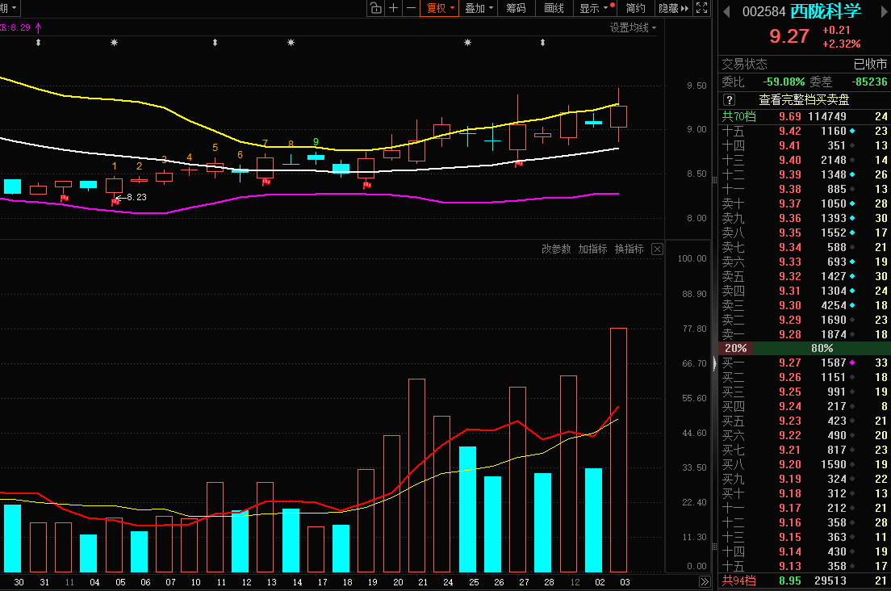Image resolution: width=891 pixels, height=591 pixels.
Task: Select 卖三 volume 4254
Action: pyautogui.click(x=834, y=306)
